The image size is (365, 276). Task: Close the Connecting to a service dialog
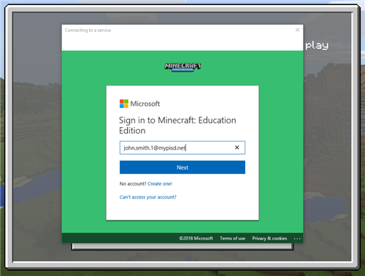coord(297,30)
